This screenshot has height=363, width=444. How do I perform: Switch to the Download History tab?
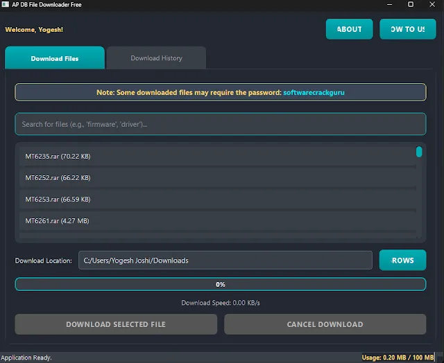pyautogui.click(x=156, y=58)
